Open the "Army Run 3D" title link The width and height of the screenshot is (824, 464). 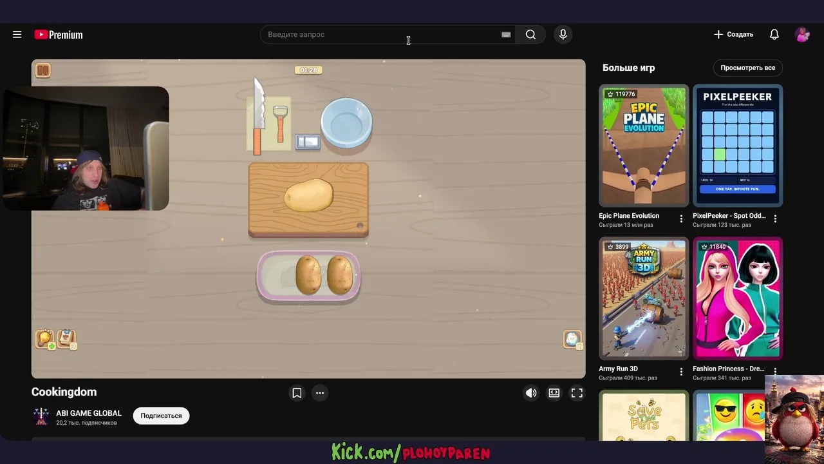pyautogui.click(x=618, y=369)
